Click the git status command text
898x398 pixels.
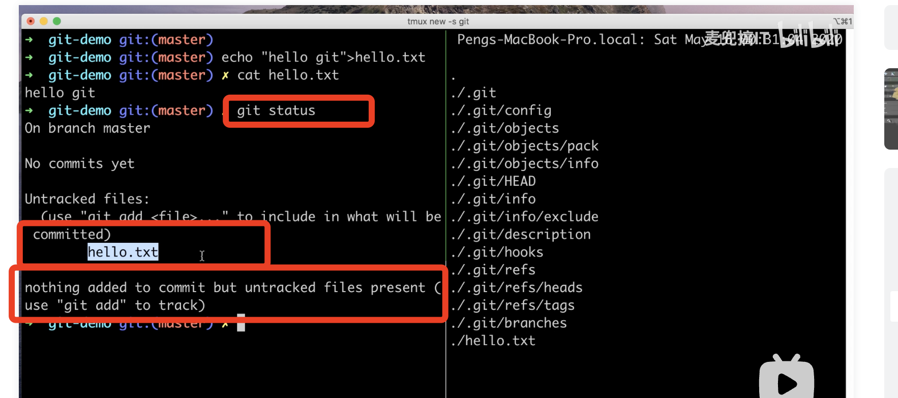point(276,111)
